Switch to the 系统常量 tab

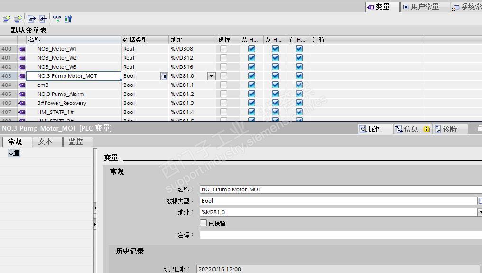(x=467, y=7)
